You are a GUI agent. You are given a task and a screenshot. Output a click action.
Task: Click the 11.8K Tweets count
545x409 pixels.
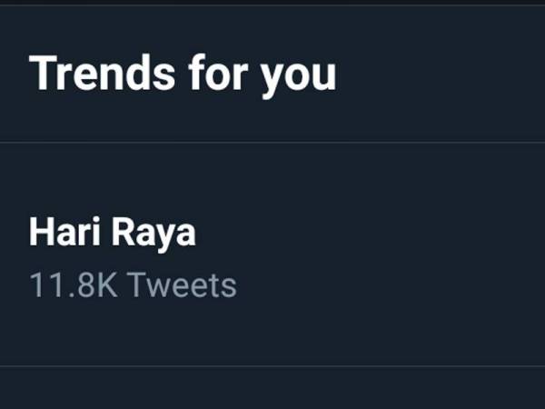[133, 285]
